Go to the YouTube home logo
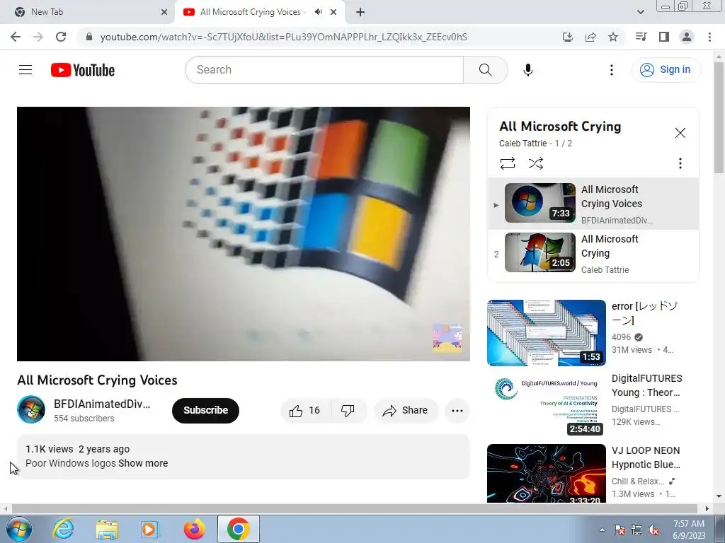Screen dimensions: 725x543 83,70
